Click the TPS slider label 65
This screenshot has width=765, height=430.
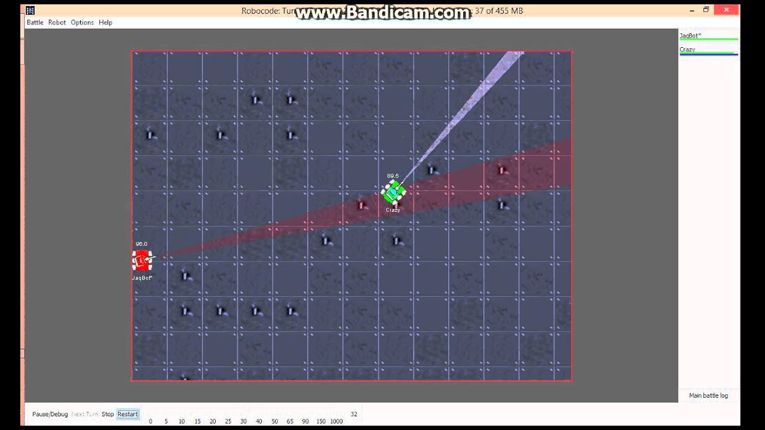click(290, 422)
